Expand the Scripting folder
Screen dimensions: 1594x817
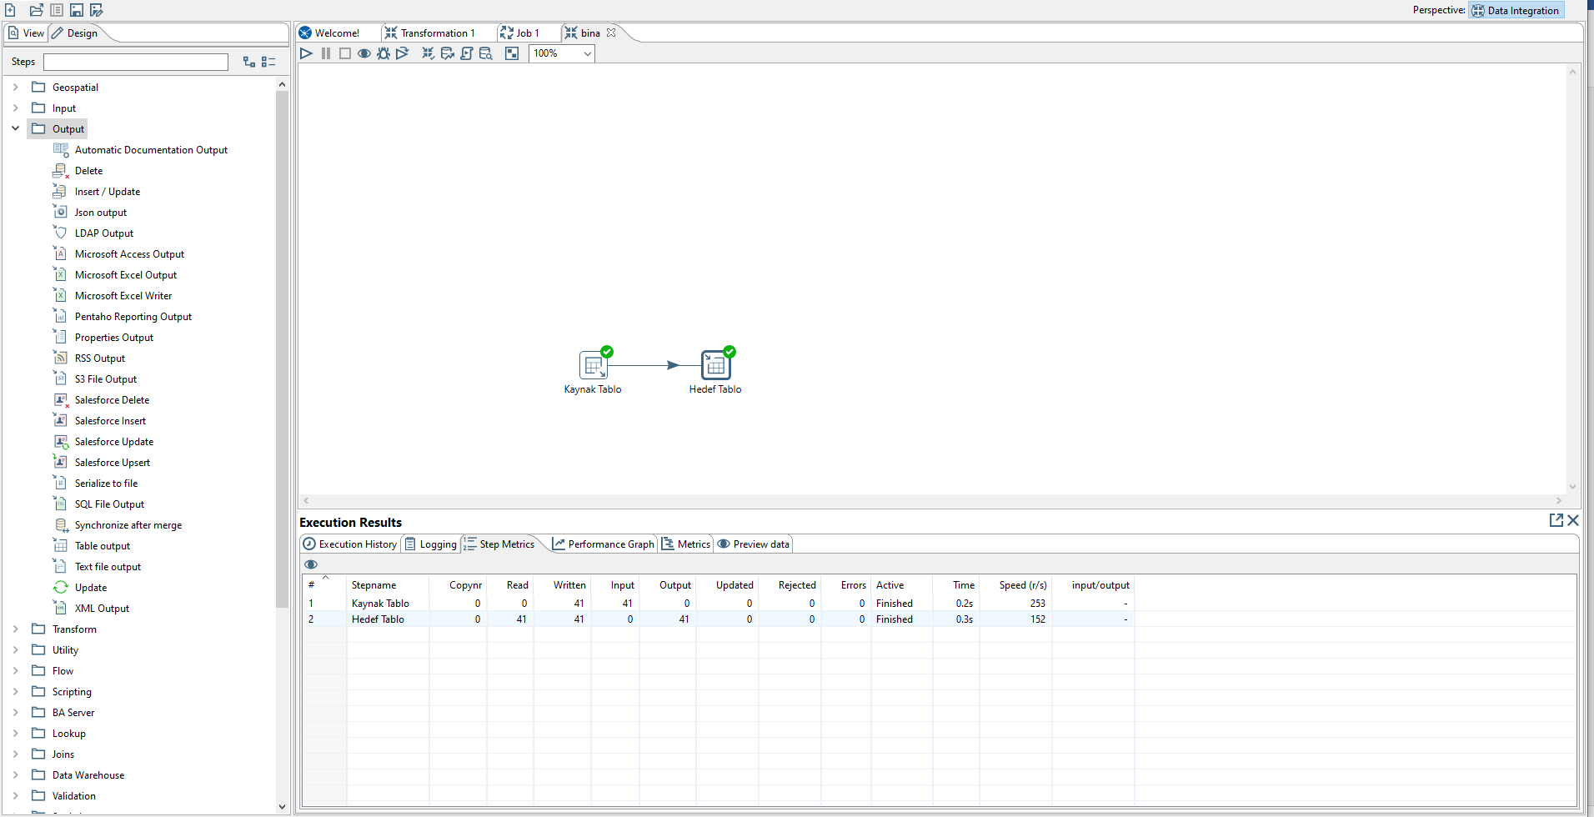tap(15, 691)
